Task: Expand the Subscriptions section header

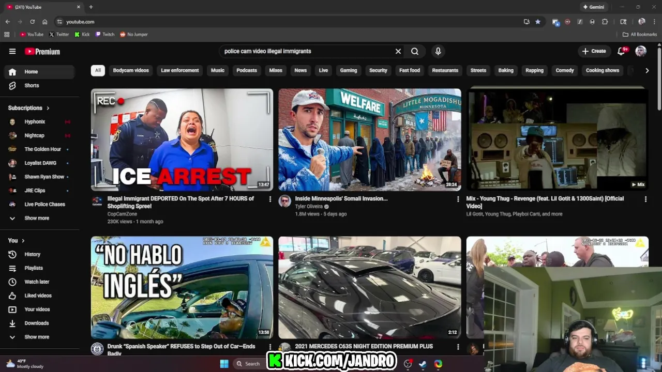Action: (29, 108)
